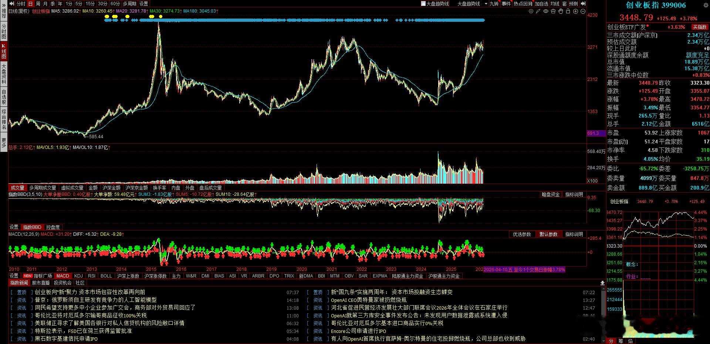The width and height of the screenshot is (710, 344).
Task: Click the 九转 indicator button
Action: point(494,4)
